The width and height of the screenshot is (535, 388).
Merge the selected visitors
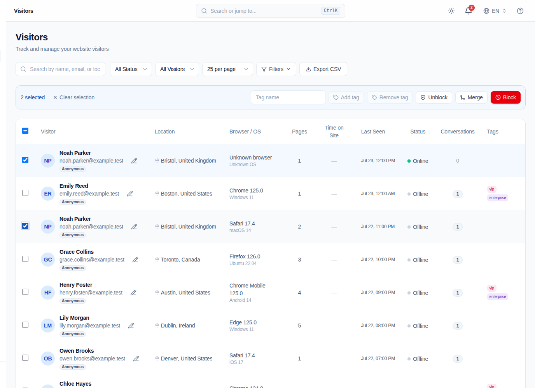click(x=471, y=97)
